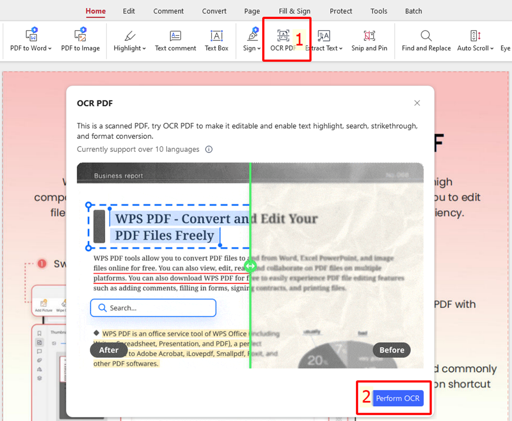Screen dimensions: 512x421
Task: Switch to the Page tab
Action: point(252,11)
